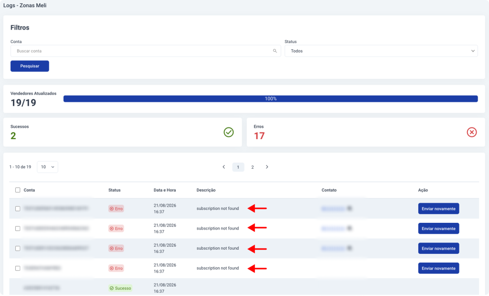The width and height of the screenshot is (489, 296).
Task: Click the copy icon beside second row contact
Action: tap(350, 228)
